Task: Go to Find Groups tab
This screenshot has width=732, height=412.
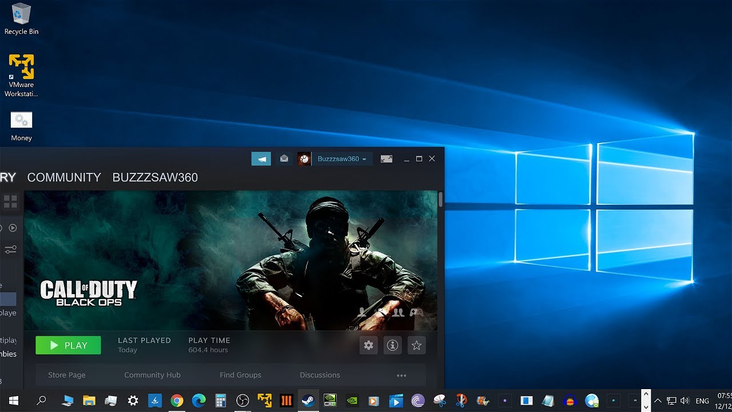Action: [240, 375]
